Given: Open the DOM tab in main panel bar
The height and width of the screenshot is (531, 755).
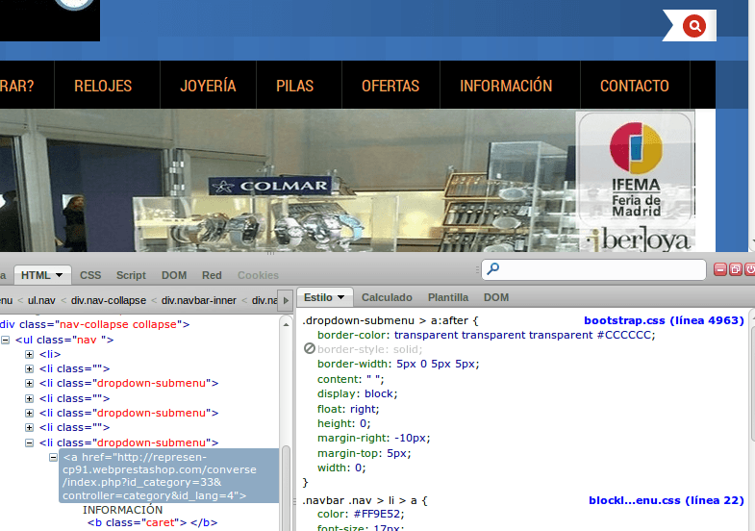Looking at the screenshot, I should coord(174,275).
